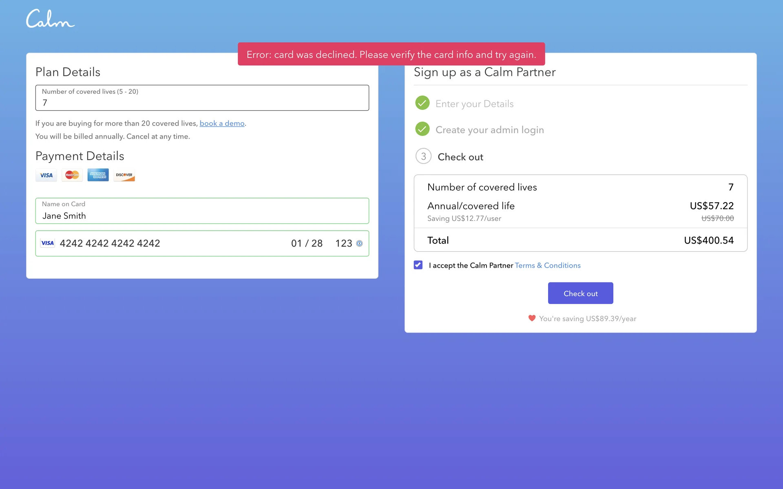Screen dimensions: 783x489
Task: Select the step 3 Check out circle
Action: (x=423, y=156)
